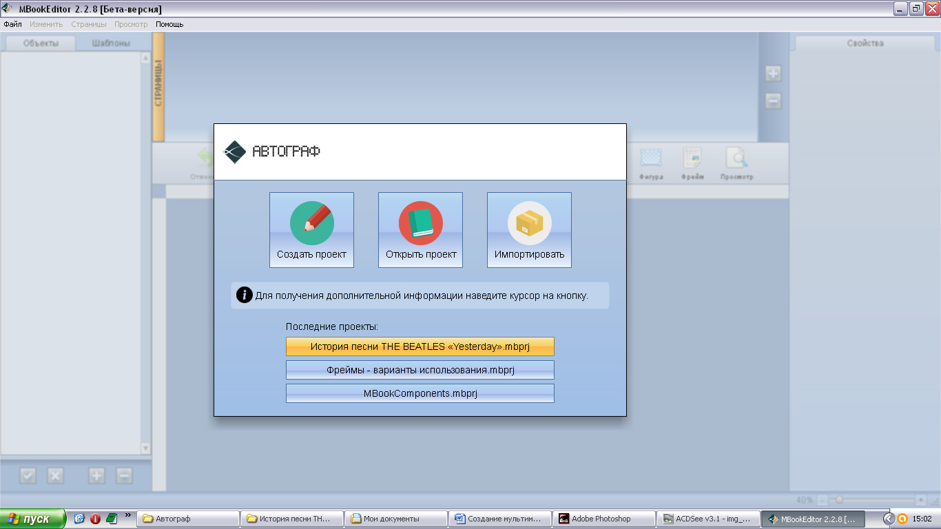The image size is (941, 529).
Task: Open the Изменить menu
Action: (x=46, y=24)
